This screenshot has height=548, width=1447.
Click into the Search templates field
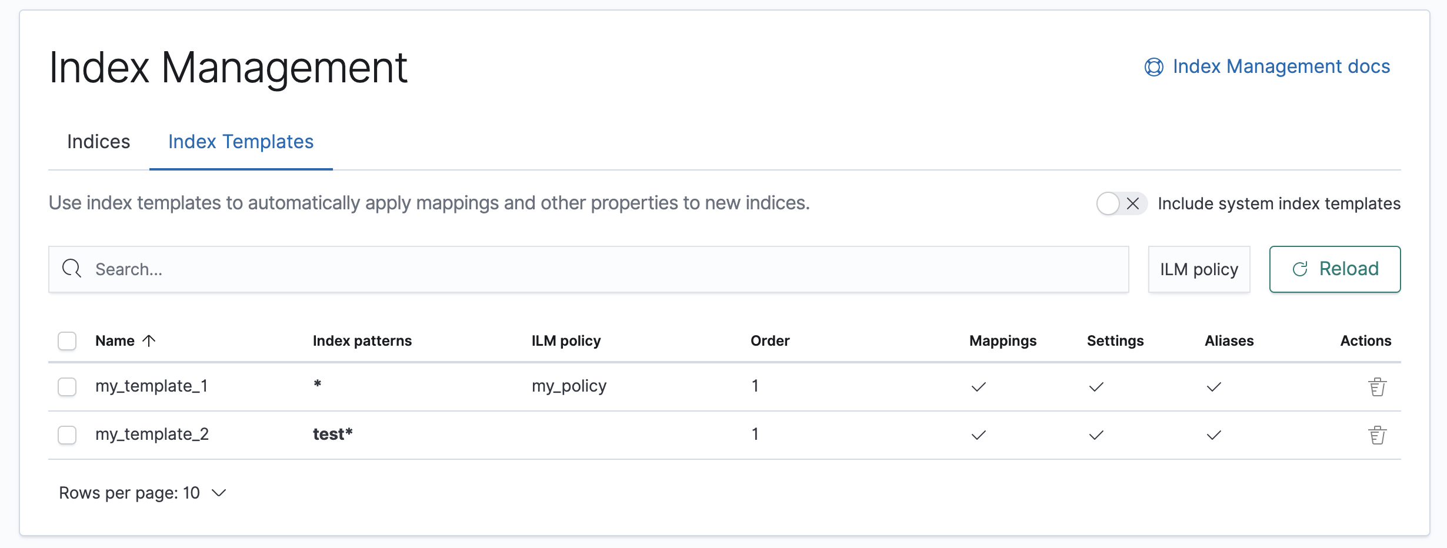pos(588,269)
